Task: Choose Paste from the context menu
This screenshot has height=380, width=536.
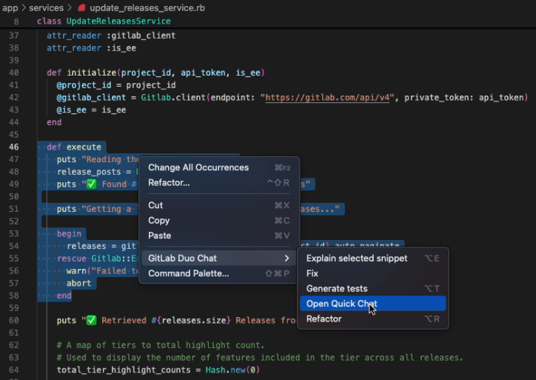Action: (159, 236)
